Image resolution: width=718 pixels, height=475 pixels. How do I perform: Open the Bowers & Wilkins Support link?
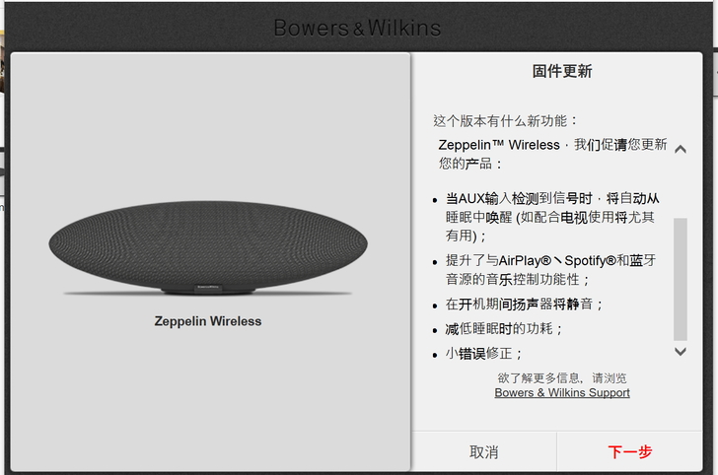(x=562, y=392)
